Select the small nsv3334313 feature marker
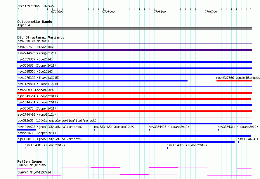260x179 pixels. click(x=25, y=148)
